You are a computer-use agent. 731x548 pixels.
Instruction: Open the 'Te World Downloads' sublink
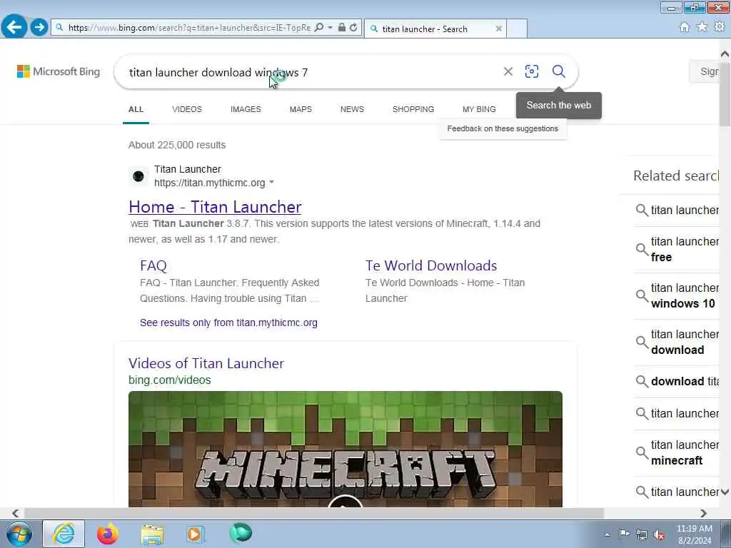pos(431,265)
